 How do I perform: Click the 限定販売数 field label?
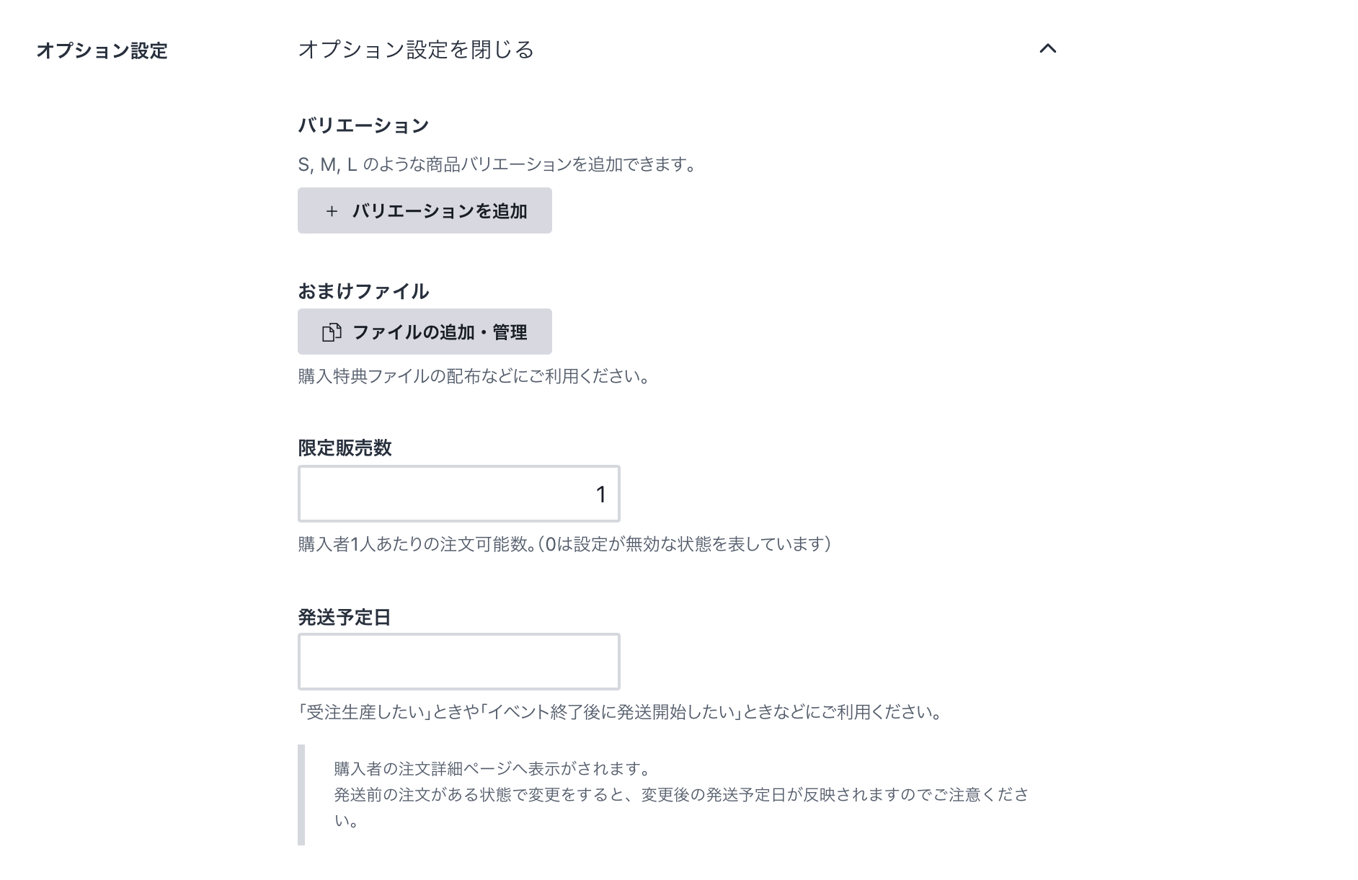pos(345,448)
